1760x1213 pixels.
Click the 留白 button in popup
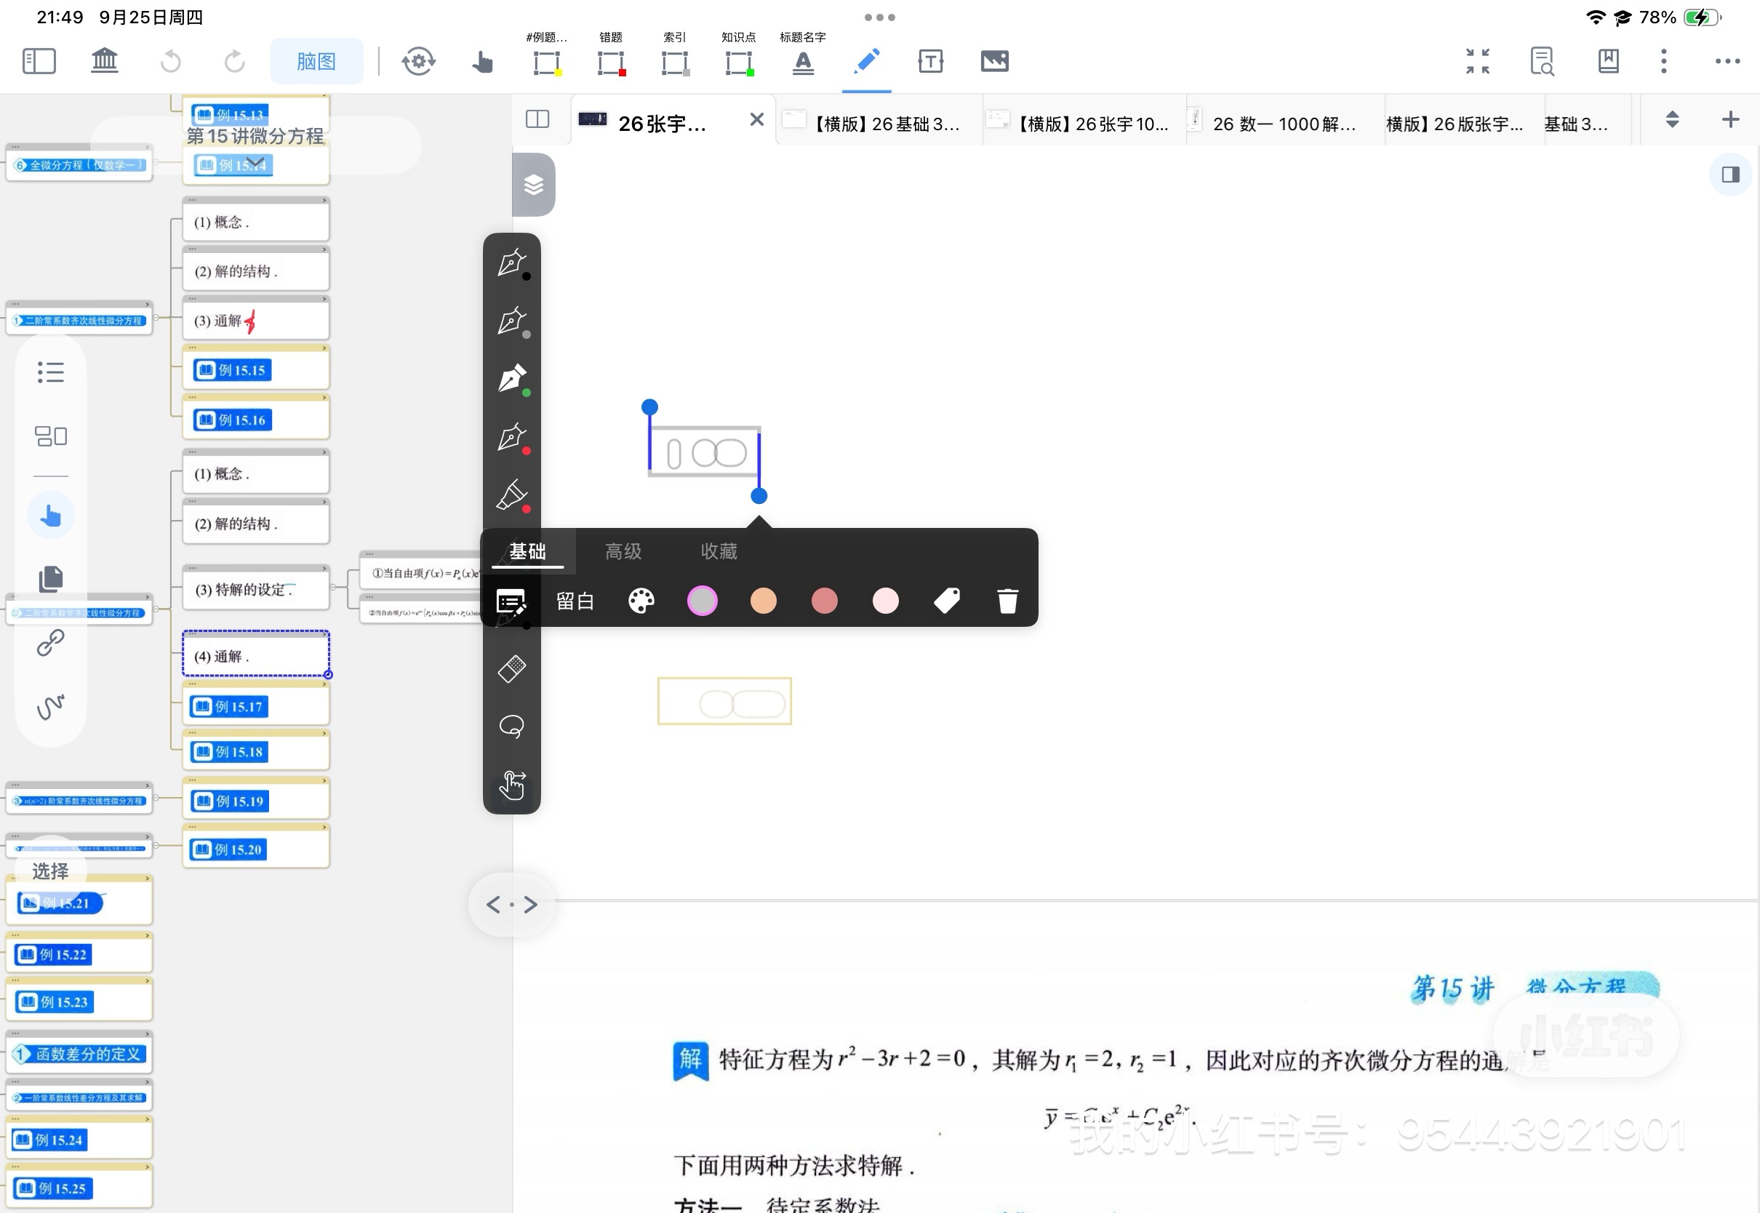coord(575,601)
